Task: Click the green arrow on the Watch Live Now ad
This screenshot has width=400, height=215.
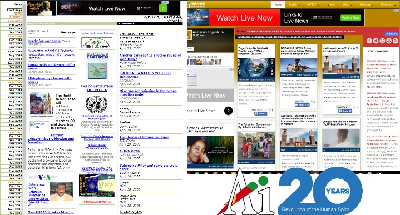Action: click(x=163, y=8)
